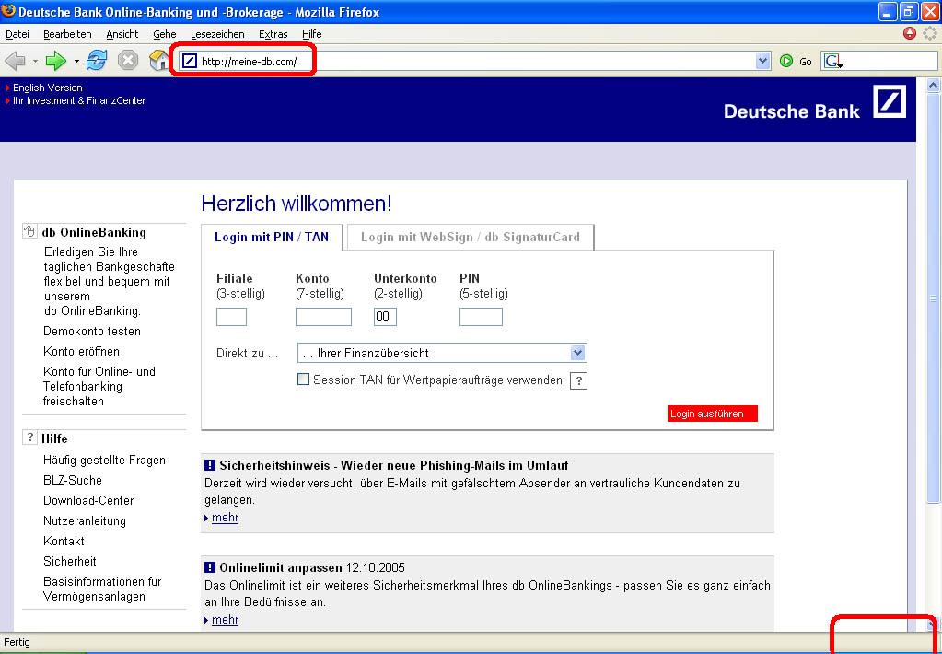Viewport: 942px width, 654px height.
Task: Open the Sicherheit link
Action: (x=70, y=562)
